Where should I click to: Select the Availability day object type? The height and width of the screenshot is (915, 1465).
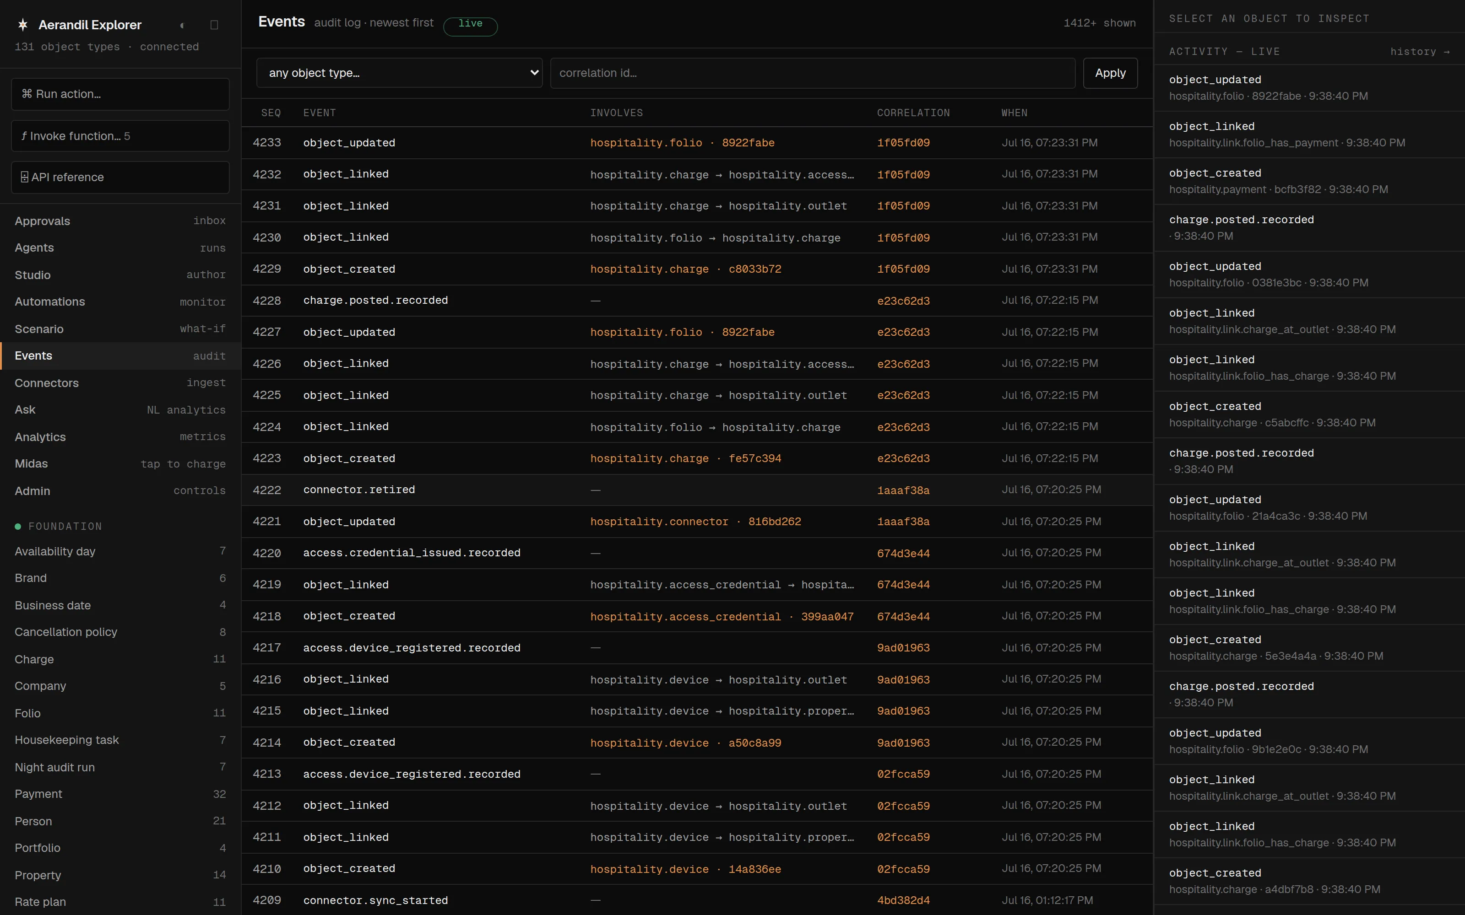point(120,551)
